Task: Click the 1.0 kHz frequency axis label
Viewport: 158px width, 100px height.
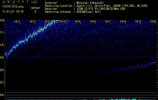Action: tap(2, 45)
